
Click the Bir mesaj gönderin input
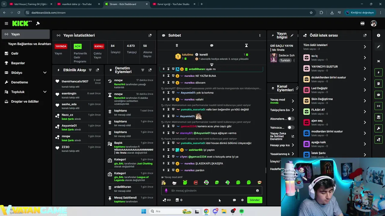212,190
